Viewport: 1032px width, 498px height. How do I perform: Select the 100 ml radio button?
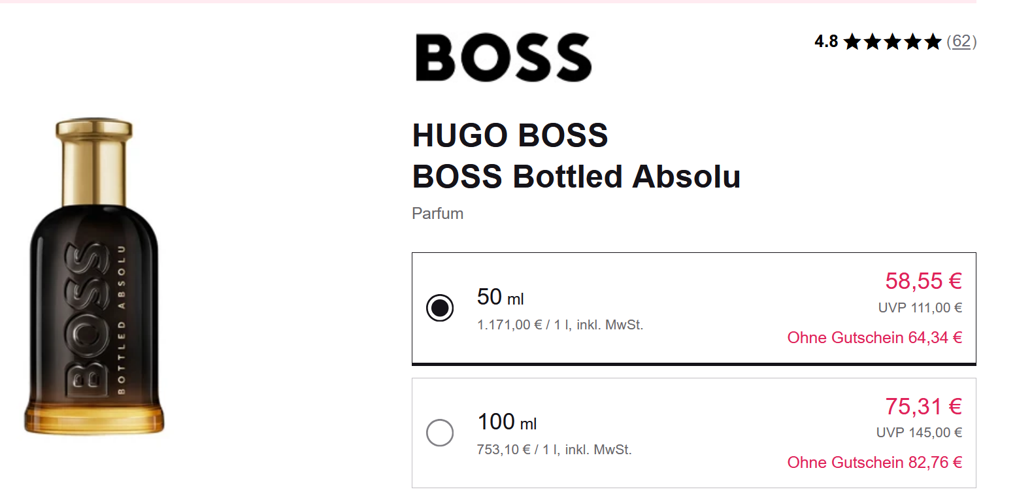pos(440,432)
